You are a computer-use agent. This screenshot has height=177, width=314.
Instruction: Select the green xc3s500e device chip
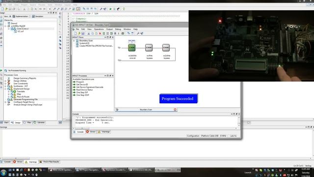(132, 48)
